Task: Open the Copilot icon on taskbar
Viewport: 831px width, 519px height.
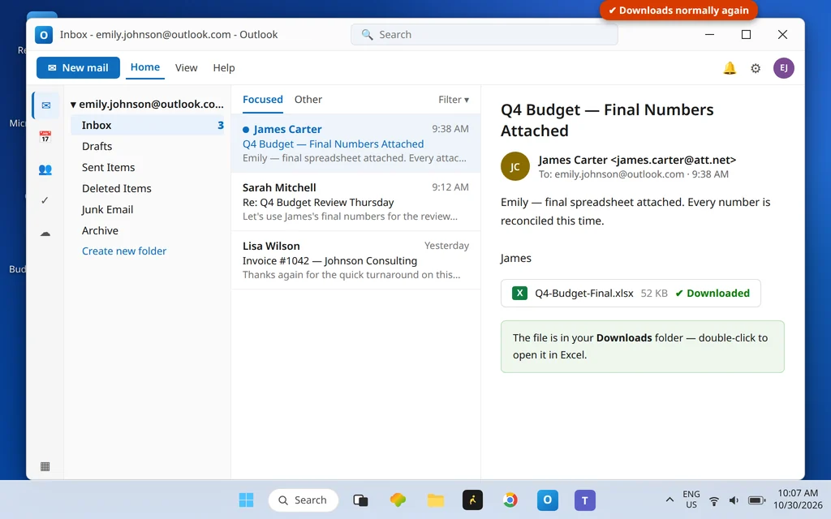Action: coord(398,500)
